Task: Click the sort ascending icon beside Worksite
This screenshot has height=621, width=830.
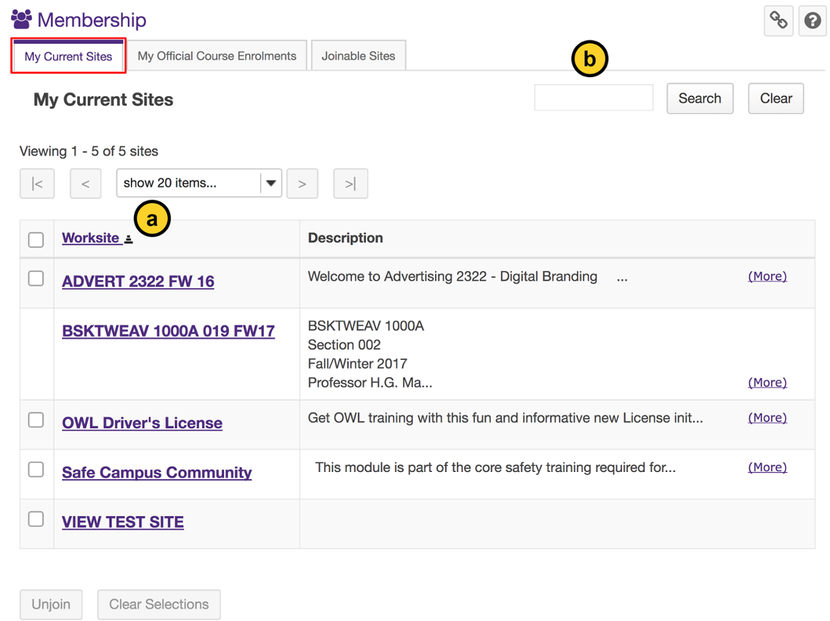Action: pos(128,239)
